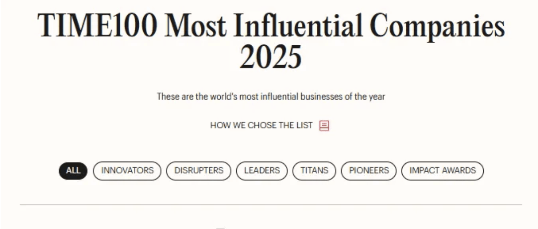Screen dimensions: 538x229
Task: Click the word TIME100 in the headline
Action: tap(98, 25)
